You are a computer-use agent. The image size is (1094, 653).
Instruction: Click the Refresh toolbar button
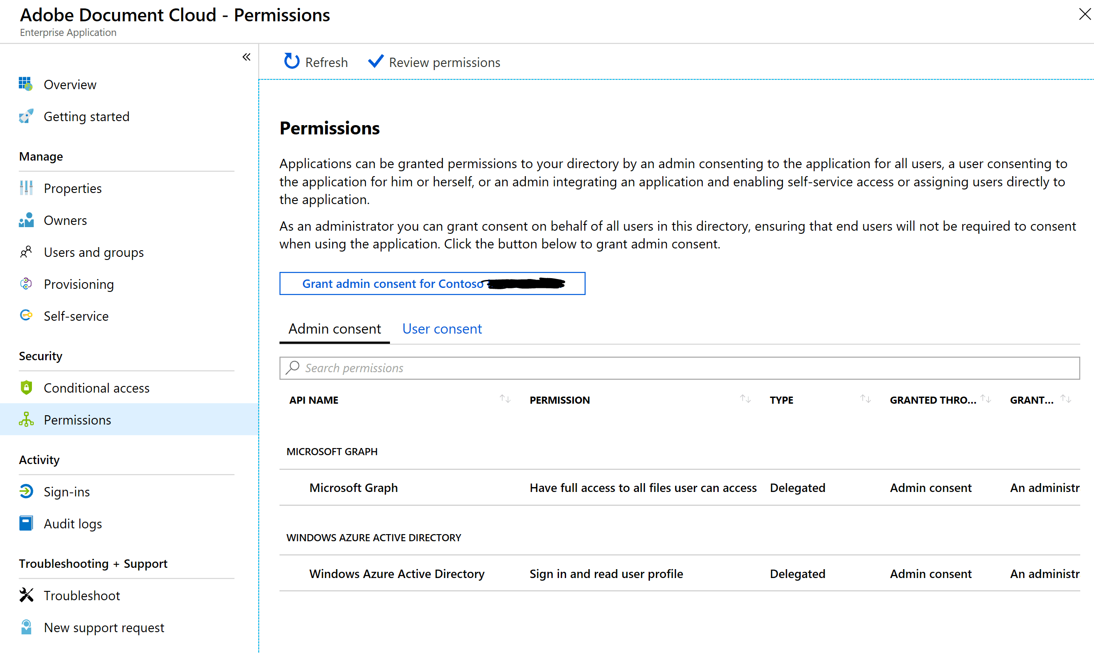(316, 62)
